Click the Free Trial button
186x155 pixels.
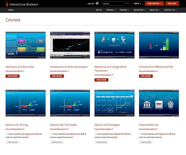pyautogui.click(x=172, y=4)
